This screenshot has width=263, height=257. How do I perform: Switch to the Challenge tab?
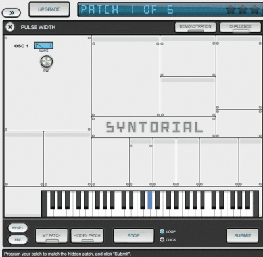[x=240, y=27]
